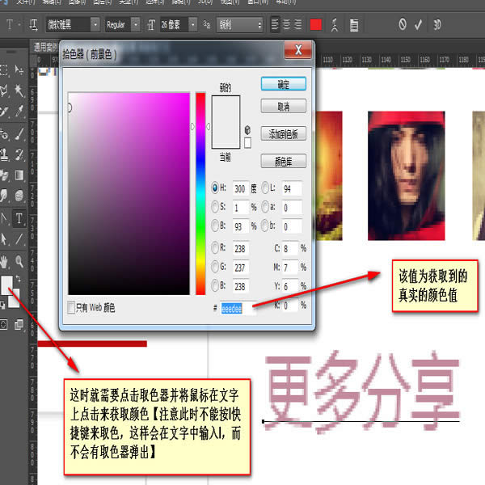Open the 图层(L) menu
This screenshot has width=485, height=485.
103,2
